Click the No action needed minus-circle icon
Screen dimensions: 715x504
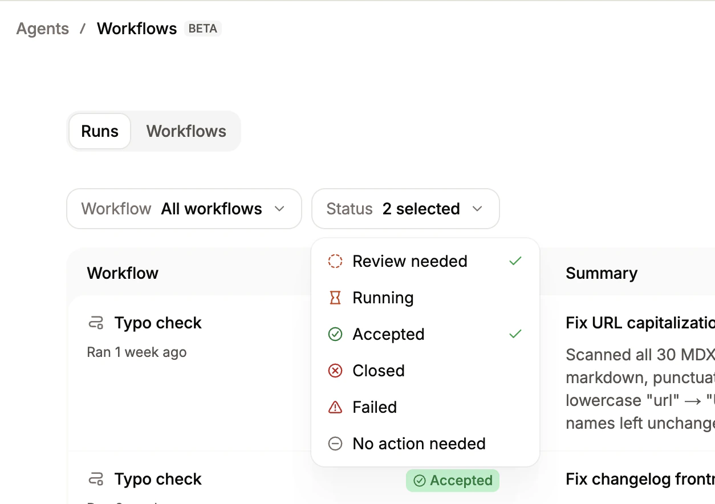(335, 444)
